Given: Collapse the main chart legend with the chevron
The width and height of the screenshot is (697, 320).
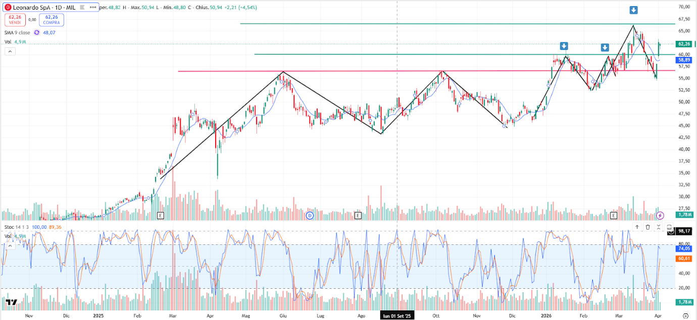Looking at the screenshot, I should (10, 51).
